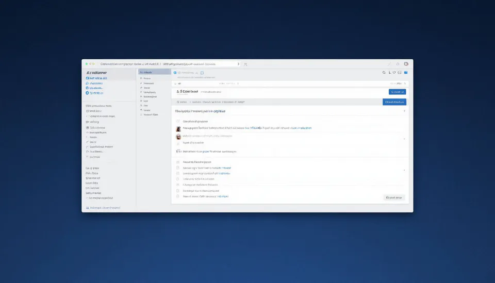495x283 pixels.
Task: Collapse the section using the heading's right-side chevron
Action: (x=404, y=111)
